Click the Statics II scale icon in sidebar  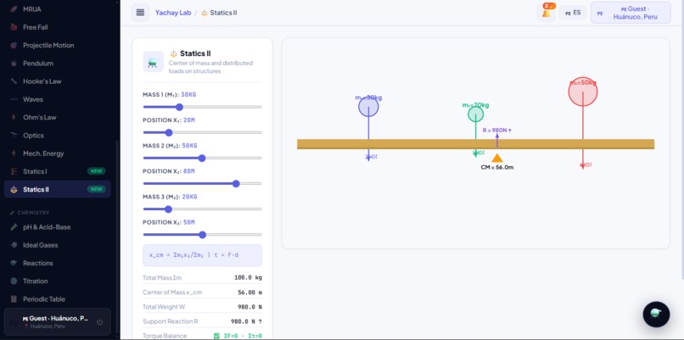(x=14, y=189)
